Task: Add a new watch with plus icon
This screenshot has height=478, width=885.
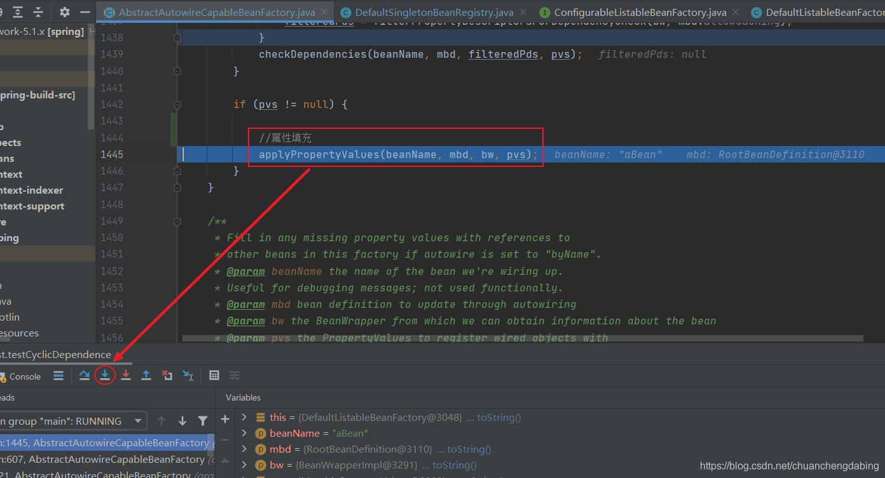Action: pyautogui.click(x=225, y=419)
